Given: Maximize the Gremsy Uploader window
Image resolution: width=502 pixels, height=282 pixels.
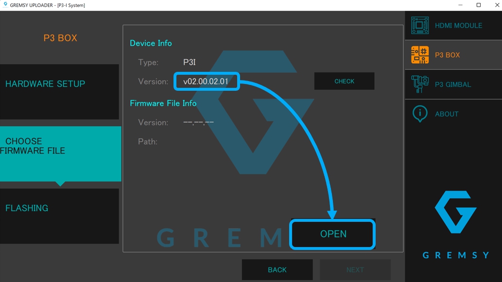Looking at the screenshot, I should pyautogui.click(x=478, y=5).
